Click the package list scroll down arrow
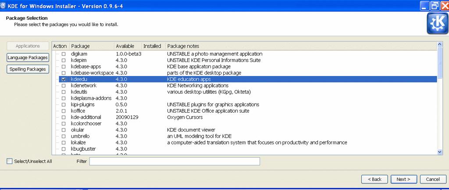Screen dimensions: 449x190 [x=440, y=152]
